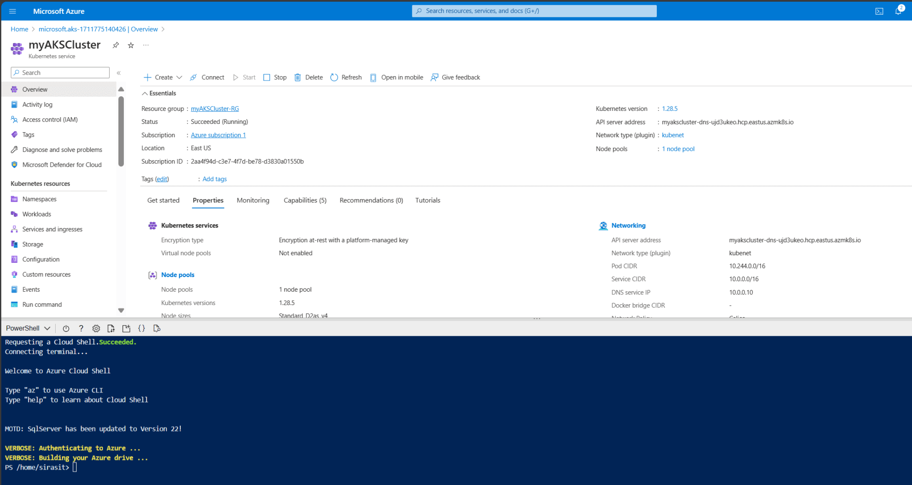Add myAKSCluster to favorites star
The width and height of the screenshot is (912, 485).
pyautogui.click(x=131, y=45)
